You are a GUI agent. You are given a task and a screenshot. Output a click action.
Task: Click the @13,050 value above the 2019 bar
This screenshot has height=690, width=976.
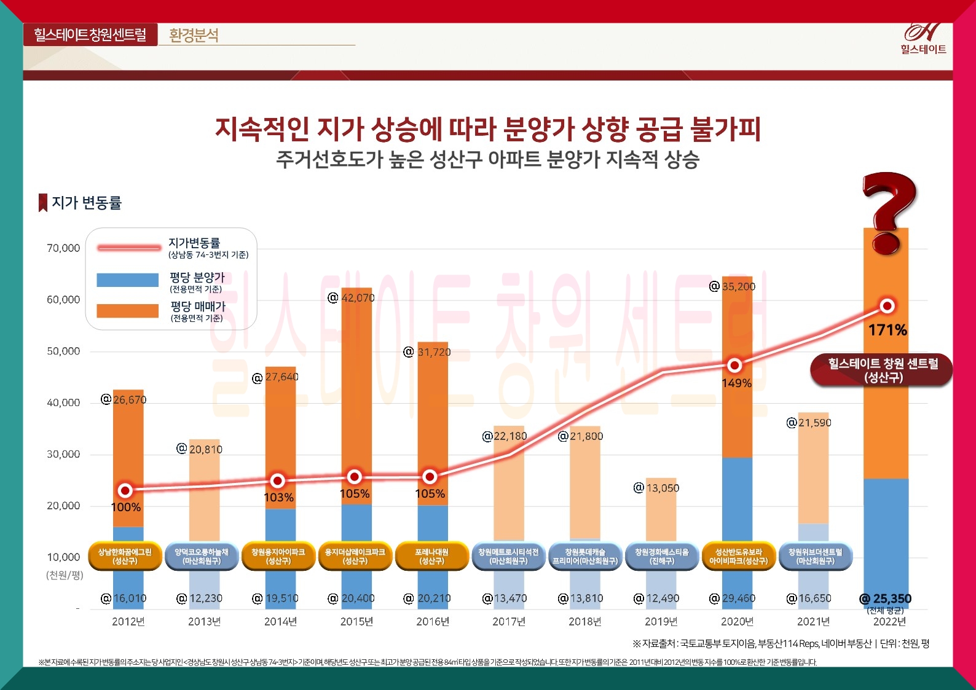[x=656, y=488]
